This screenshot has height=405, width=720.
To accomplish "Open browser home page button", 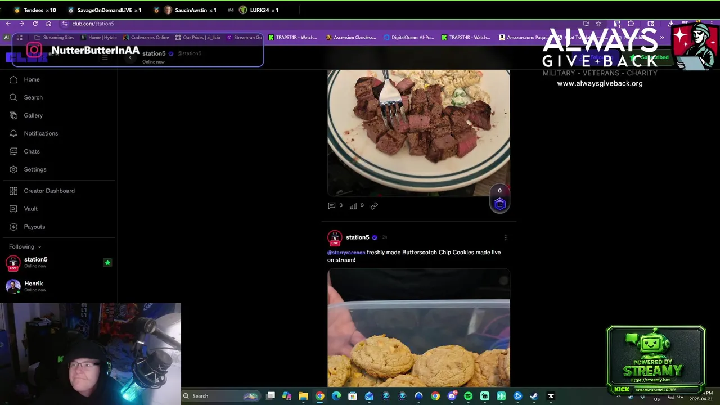I will [x=48, y=24].
